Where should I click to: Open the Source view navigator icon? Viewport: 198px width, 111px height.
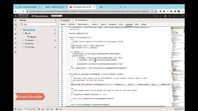coord(15,52)
